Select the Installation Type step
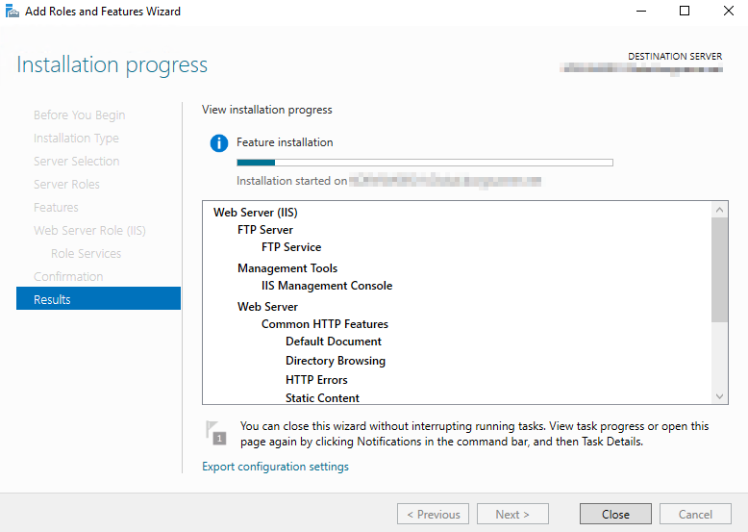This screenshot has height=532, width=748. pyautogui.click(x=76, y=139)
